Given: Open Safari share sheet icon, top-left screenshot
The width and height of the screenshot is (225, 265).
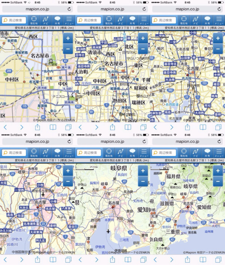Looking at the screenshot, I should 37,127.
